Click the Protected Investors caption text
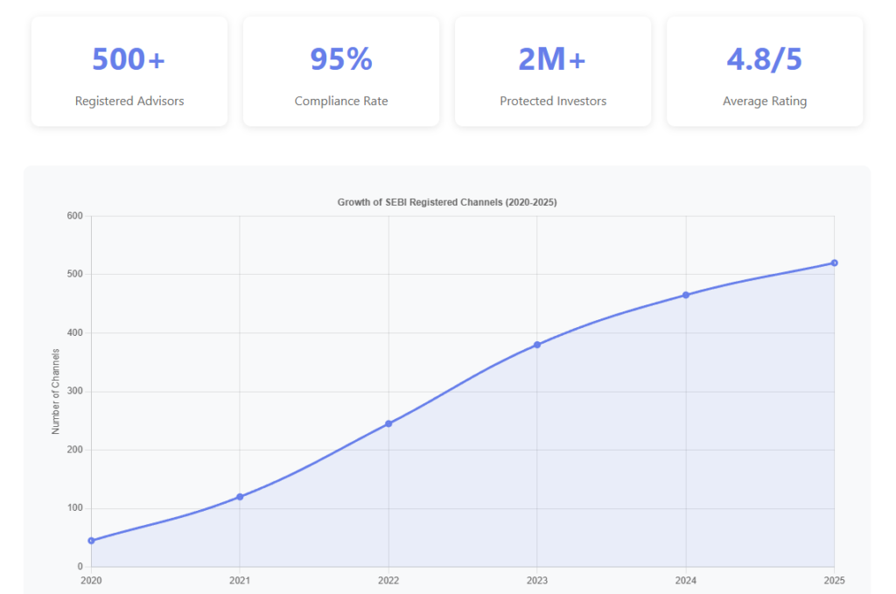Screen dimensions: 896x594 click(553, 101)
